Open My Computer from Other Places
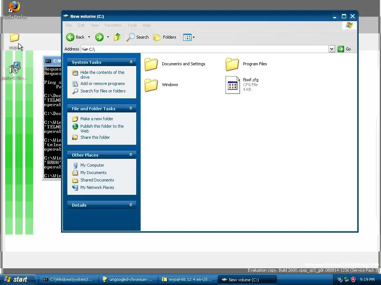 pos(92,165)
